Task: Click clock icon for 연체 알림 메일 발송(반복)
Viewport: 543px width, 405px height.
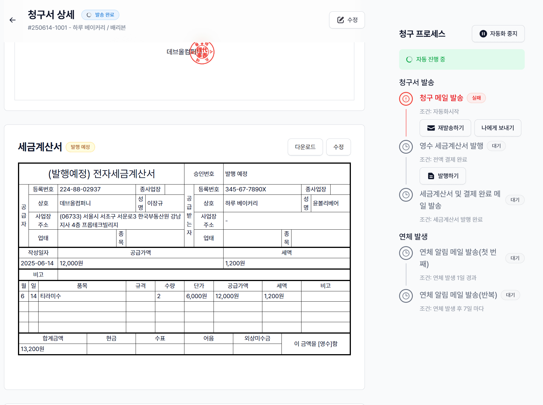Action: [x=406, y=296]
